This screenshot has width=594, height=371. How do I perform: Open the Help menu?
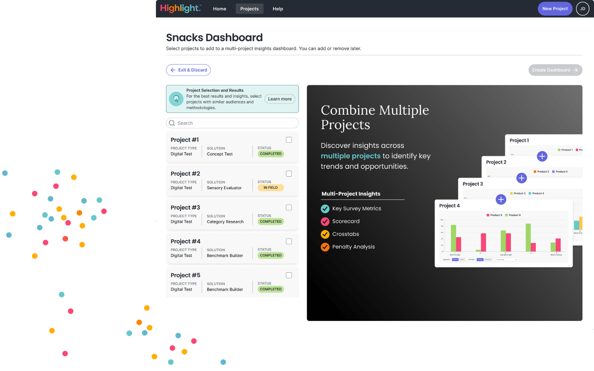click(278, 9)
